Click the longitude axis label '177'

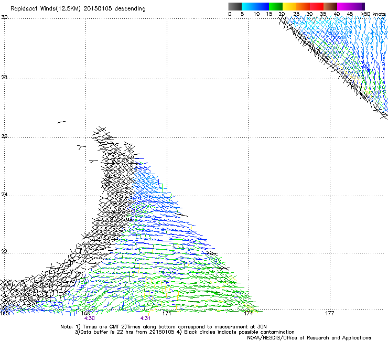click(x=330, y=314)
